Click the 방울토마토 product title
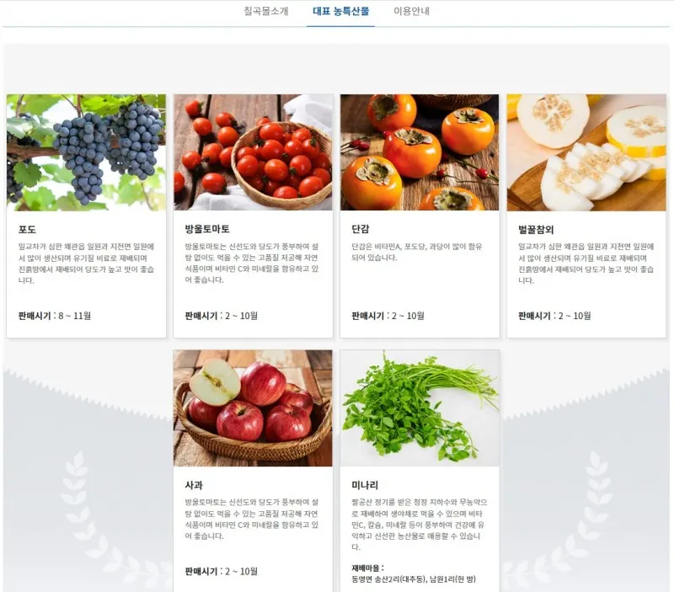Image resolution: width=674 pixels, height=592 pixels. (207, 229)
